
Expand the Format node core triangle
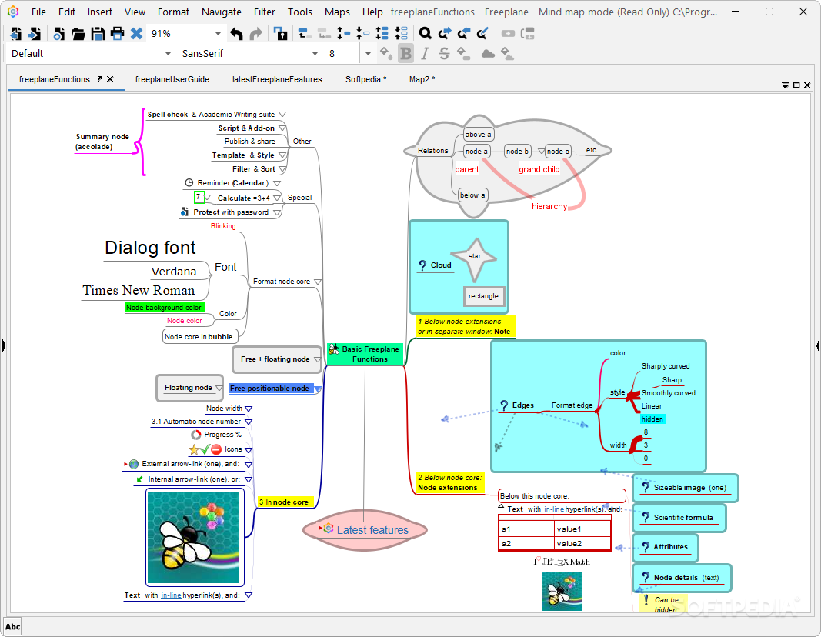[x=317, y=282]
